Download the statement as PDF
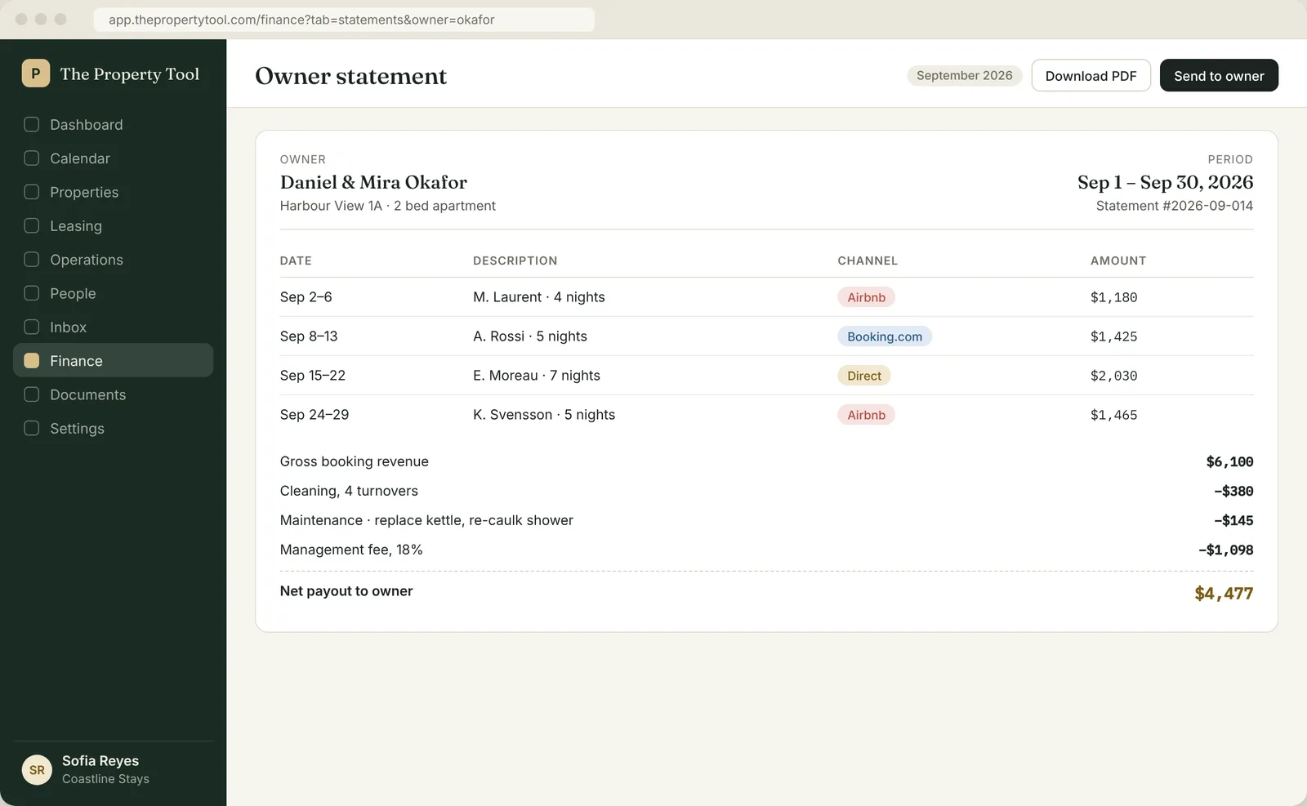The height and width of the screenshot is (806, 1307). click(1091, 75)
